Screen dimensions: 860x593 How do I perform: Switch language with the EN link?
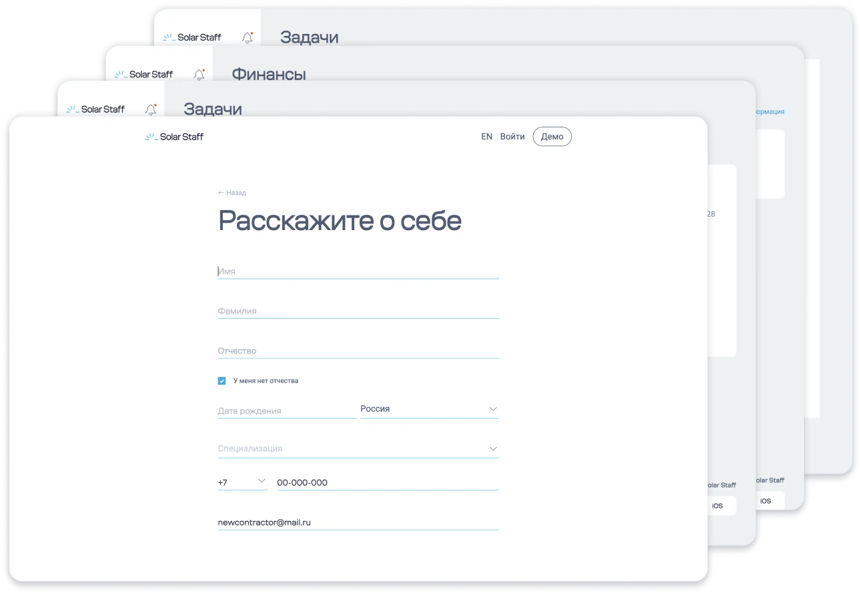pos(486,137)
